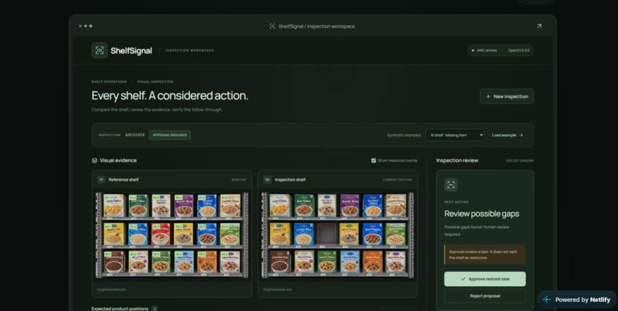The image size is (618, 311).
Task: Reject the proposal
Action: point(485,296)
